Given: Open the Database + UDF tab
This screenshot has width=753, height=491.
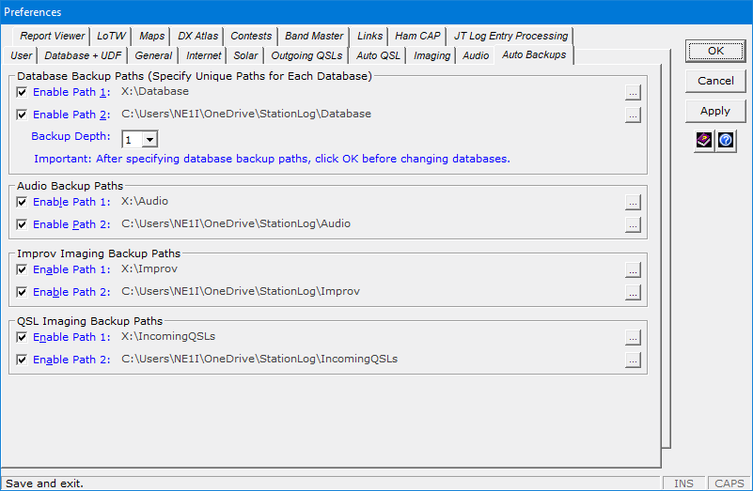Looking at the screenshot, I should point(83,55).
